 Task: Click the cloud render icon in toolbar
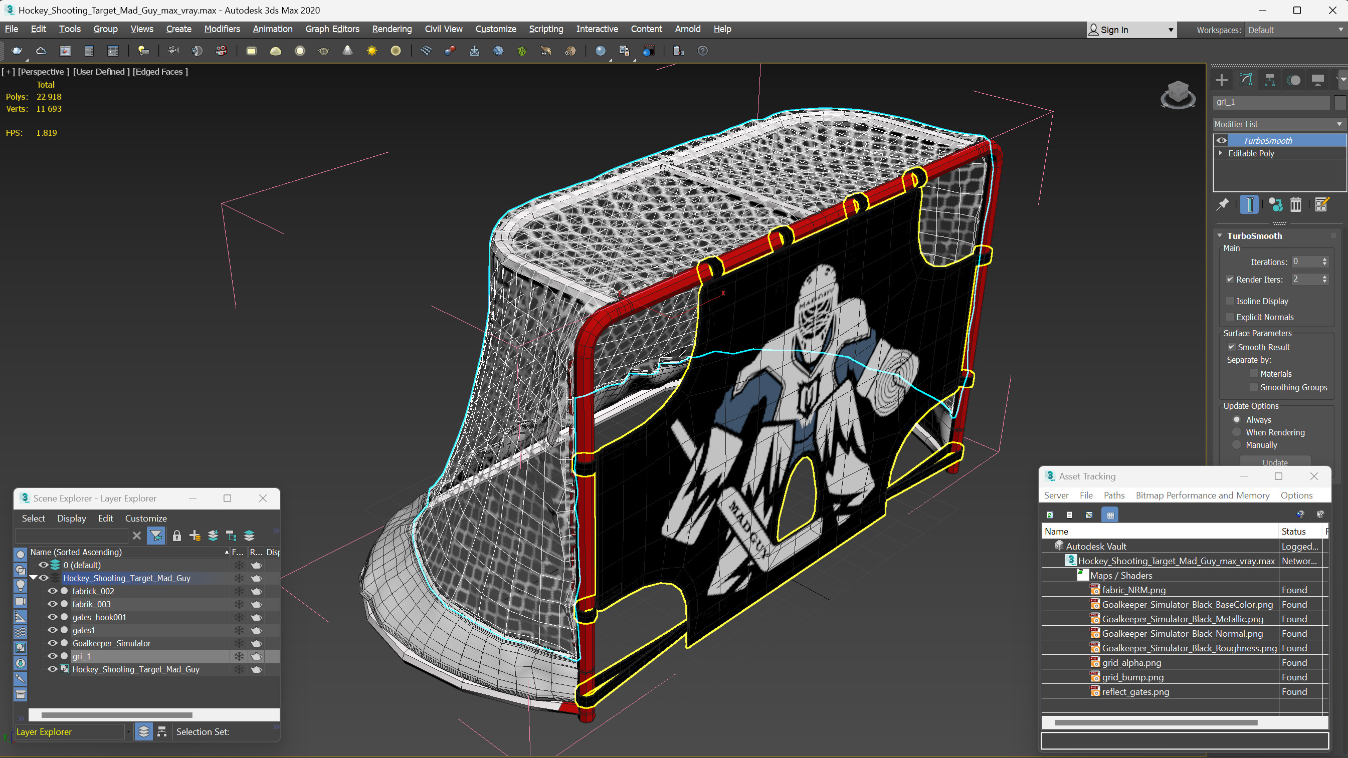click(x=41, y=51)
